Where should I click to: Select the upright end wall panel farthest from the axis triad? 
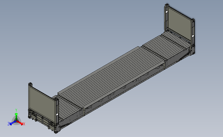point(180,24)
